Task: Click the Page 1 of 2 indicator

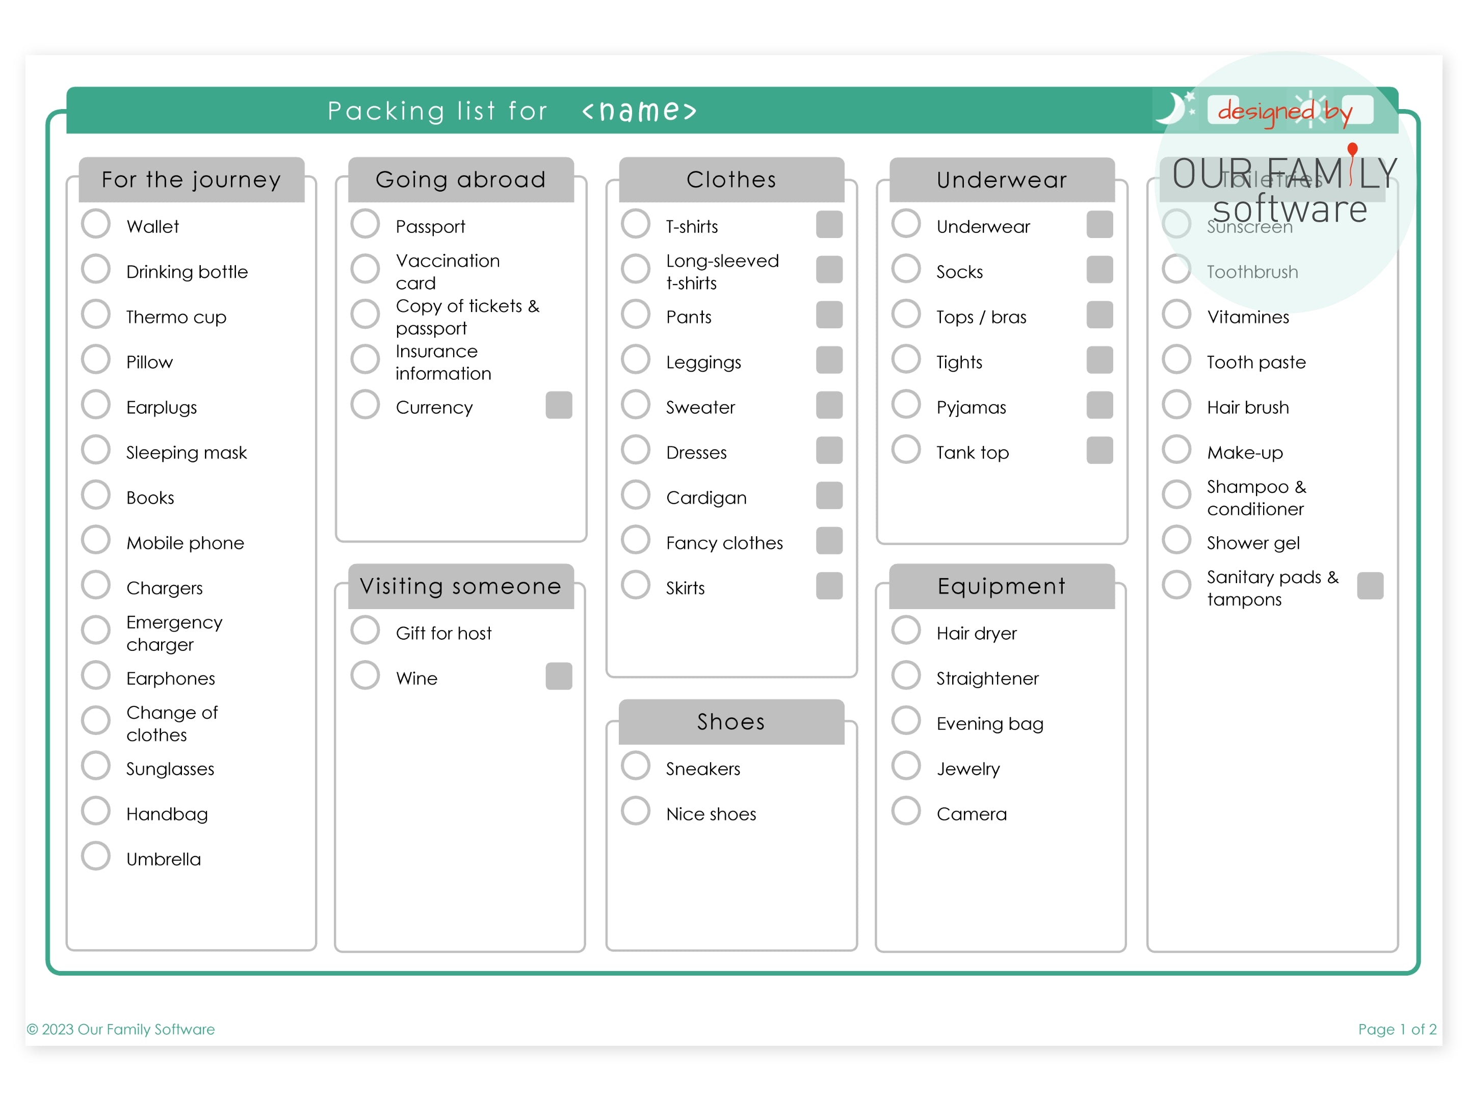Action: [1397, 1029]
